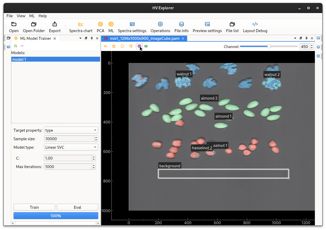
Task: Select the ML Model Trainer tab
Action: point(35,38)
